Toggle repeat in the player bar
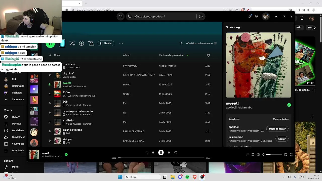 coord(176,152)
